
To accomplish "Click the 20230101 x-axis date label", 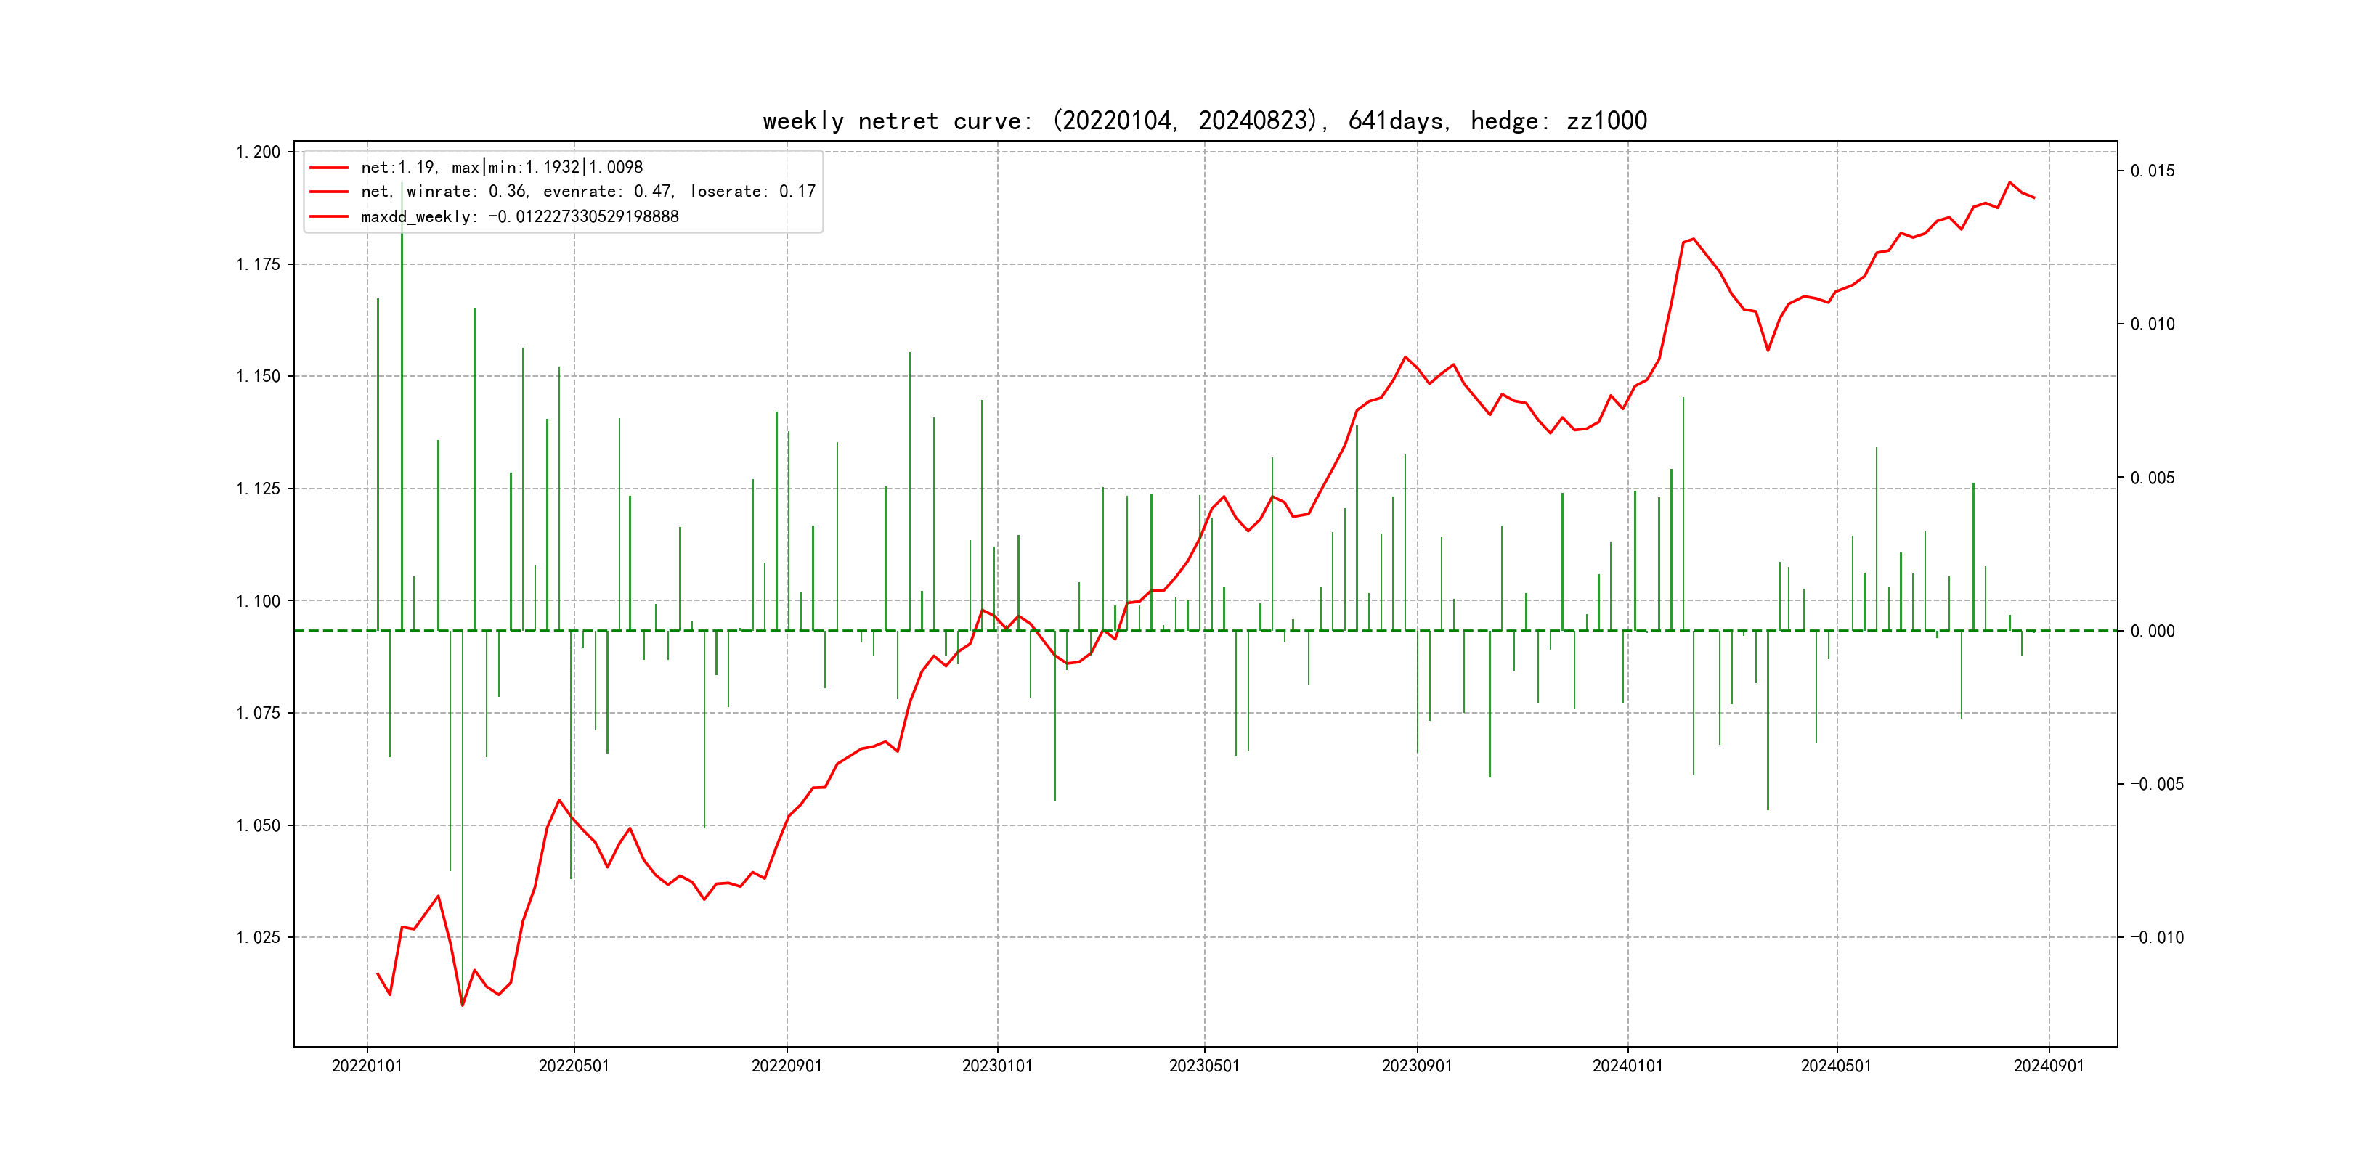I will pyautogui.click(x=996, y=1066).
